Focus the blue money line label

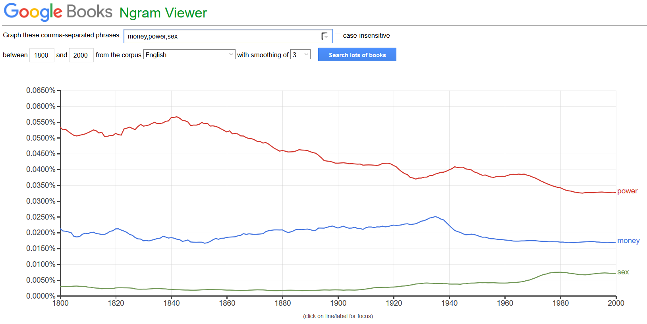628,241
